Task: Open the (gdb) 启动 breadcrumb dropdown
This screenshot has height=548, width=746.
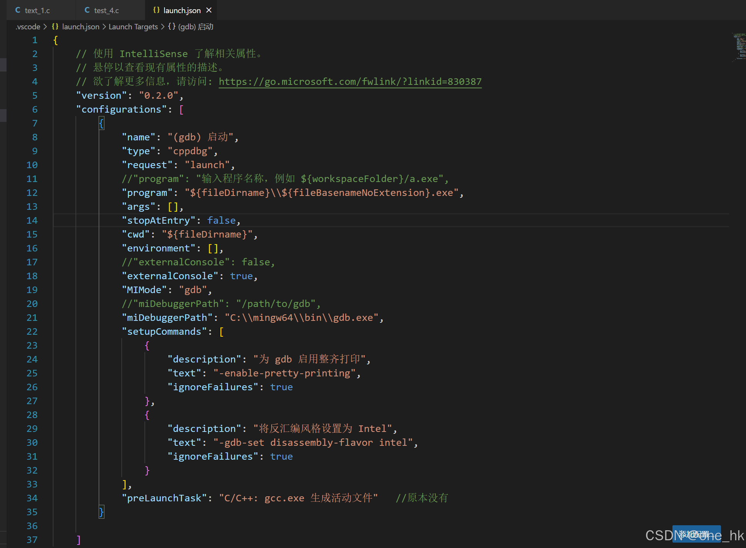Action: (196, 27)
